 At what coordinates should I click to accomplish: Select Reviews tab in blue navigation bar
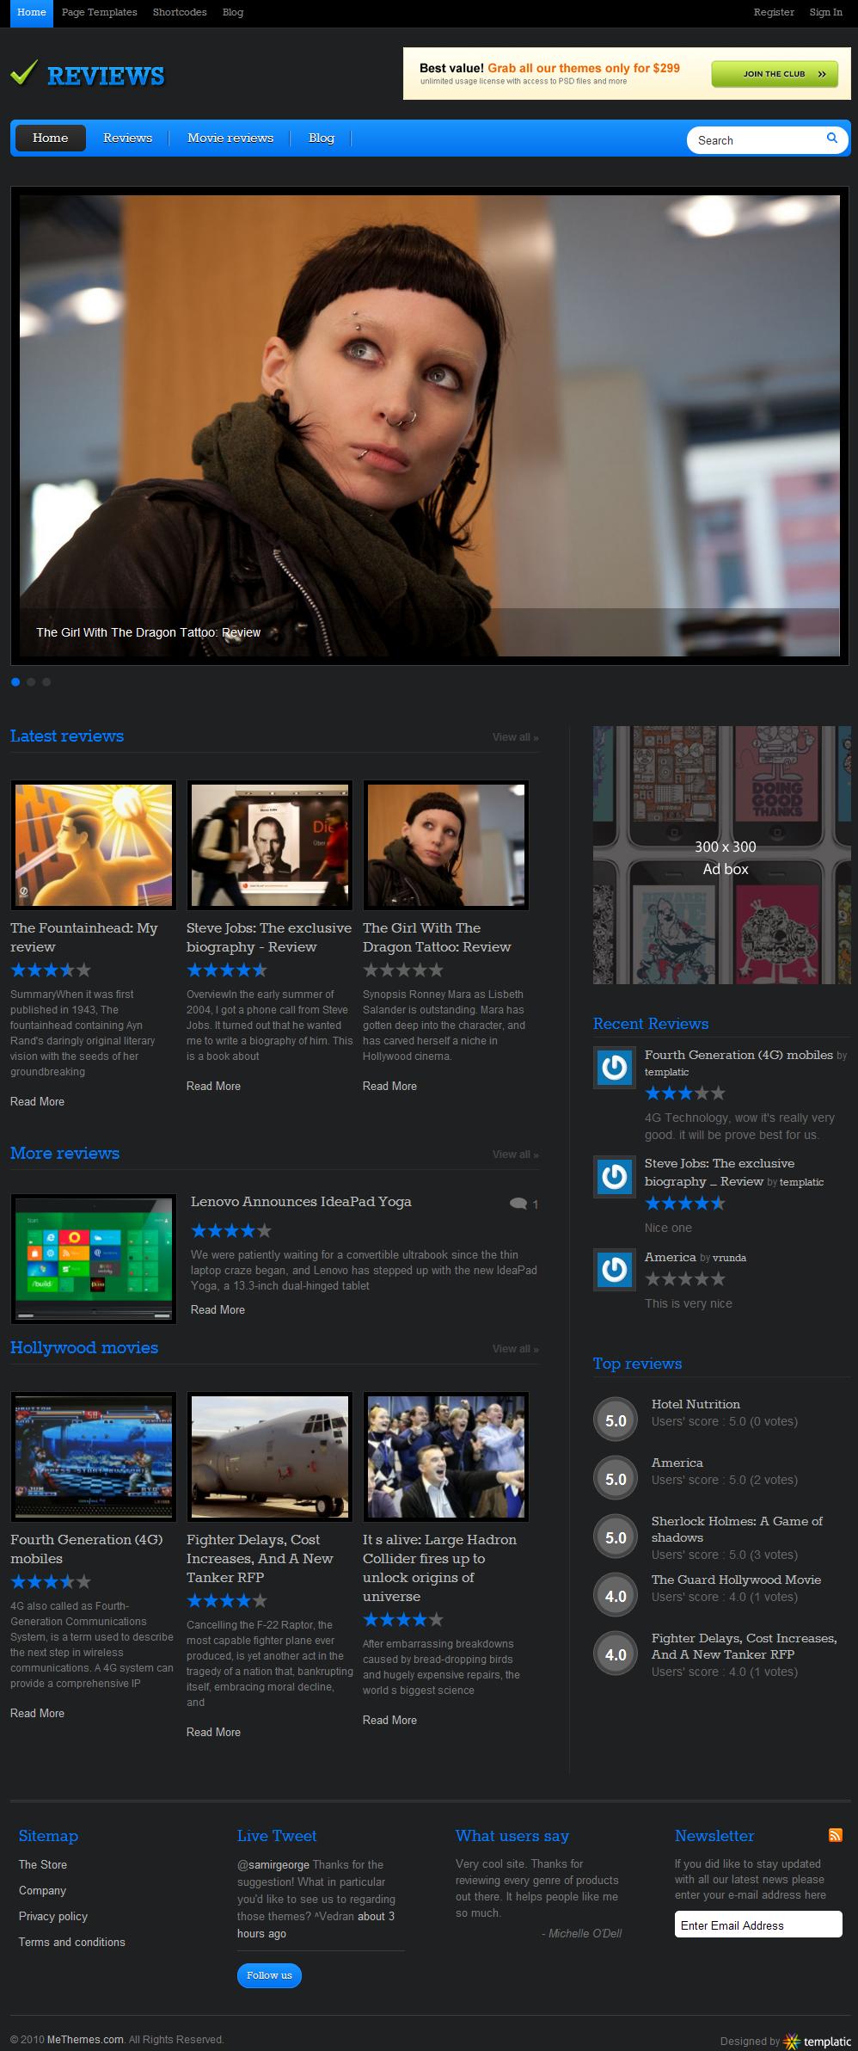coord(128,138)
